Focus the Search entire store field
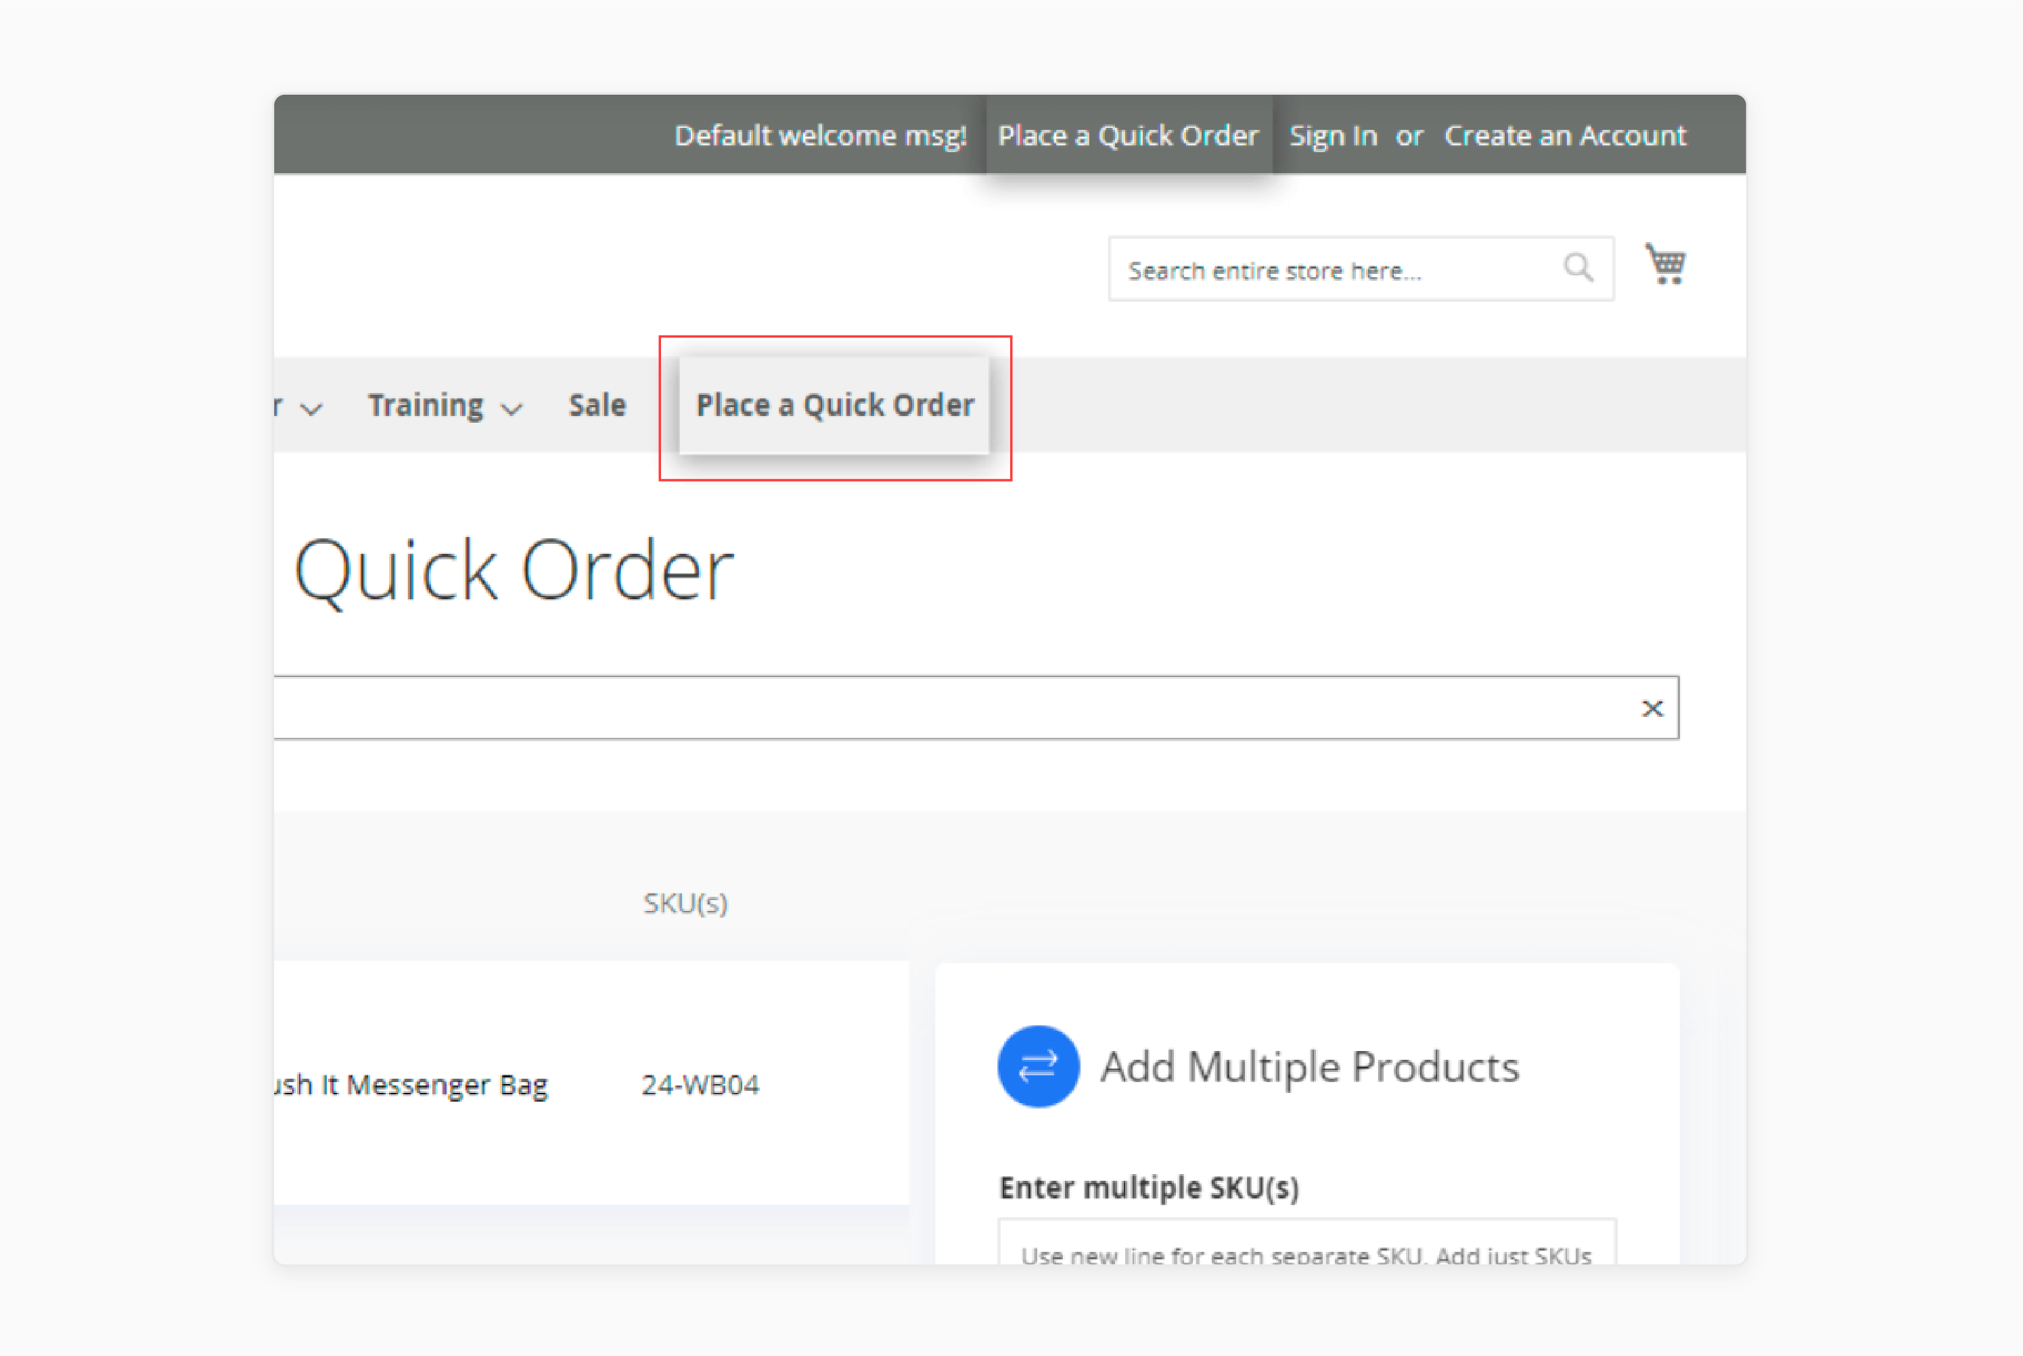The width and height of the screenshot is (2023, 1356). coord(1361,269)
